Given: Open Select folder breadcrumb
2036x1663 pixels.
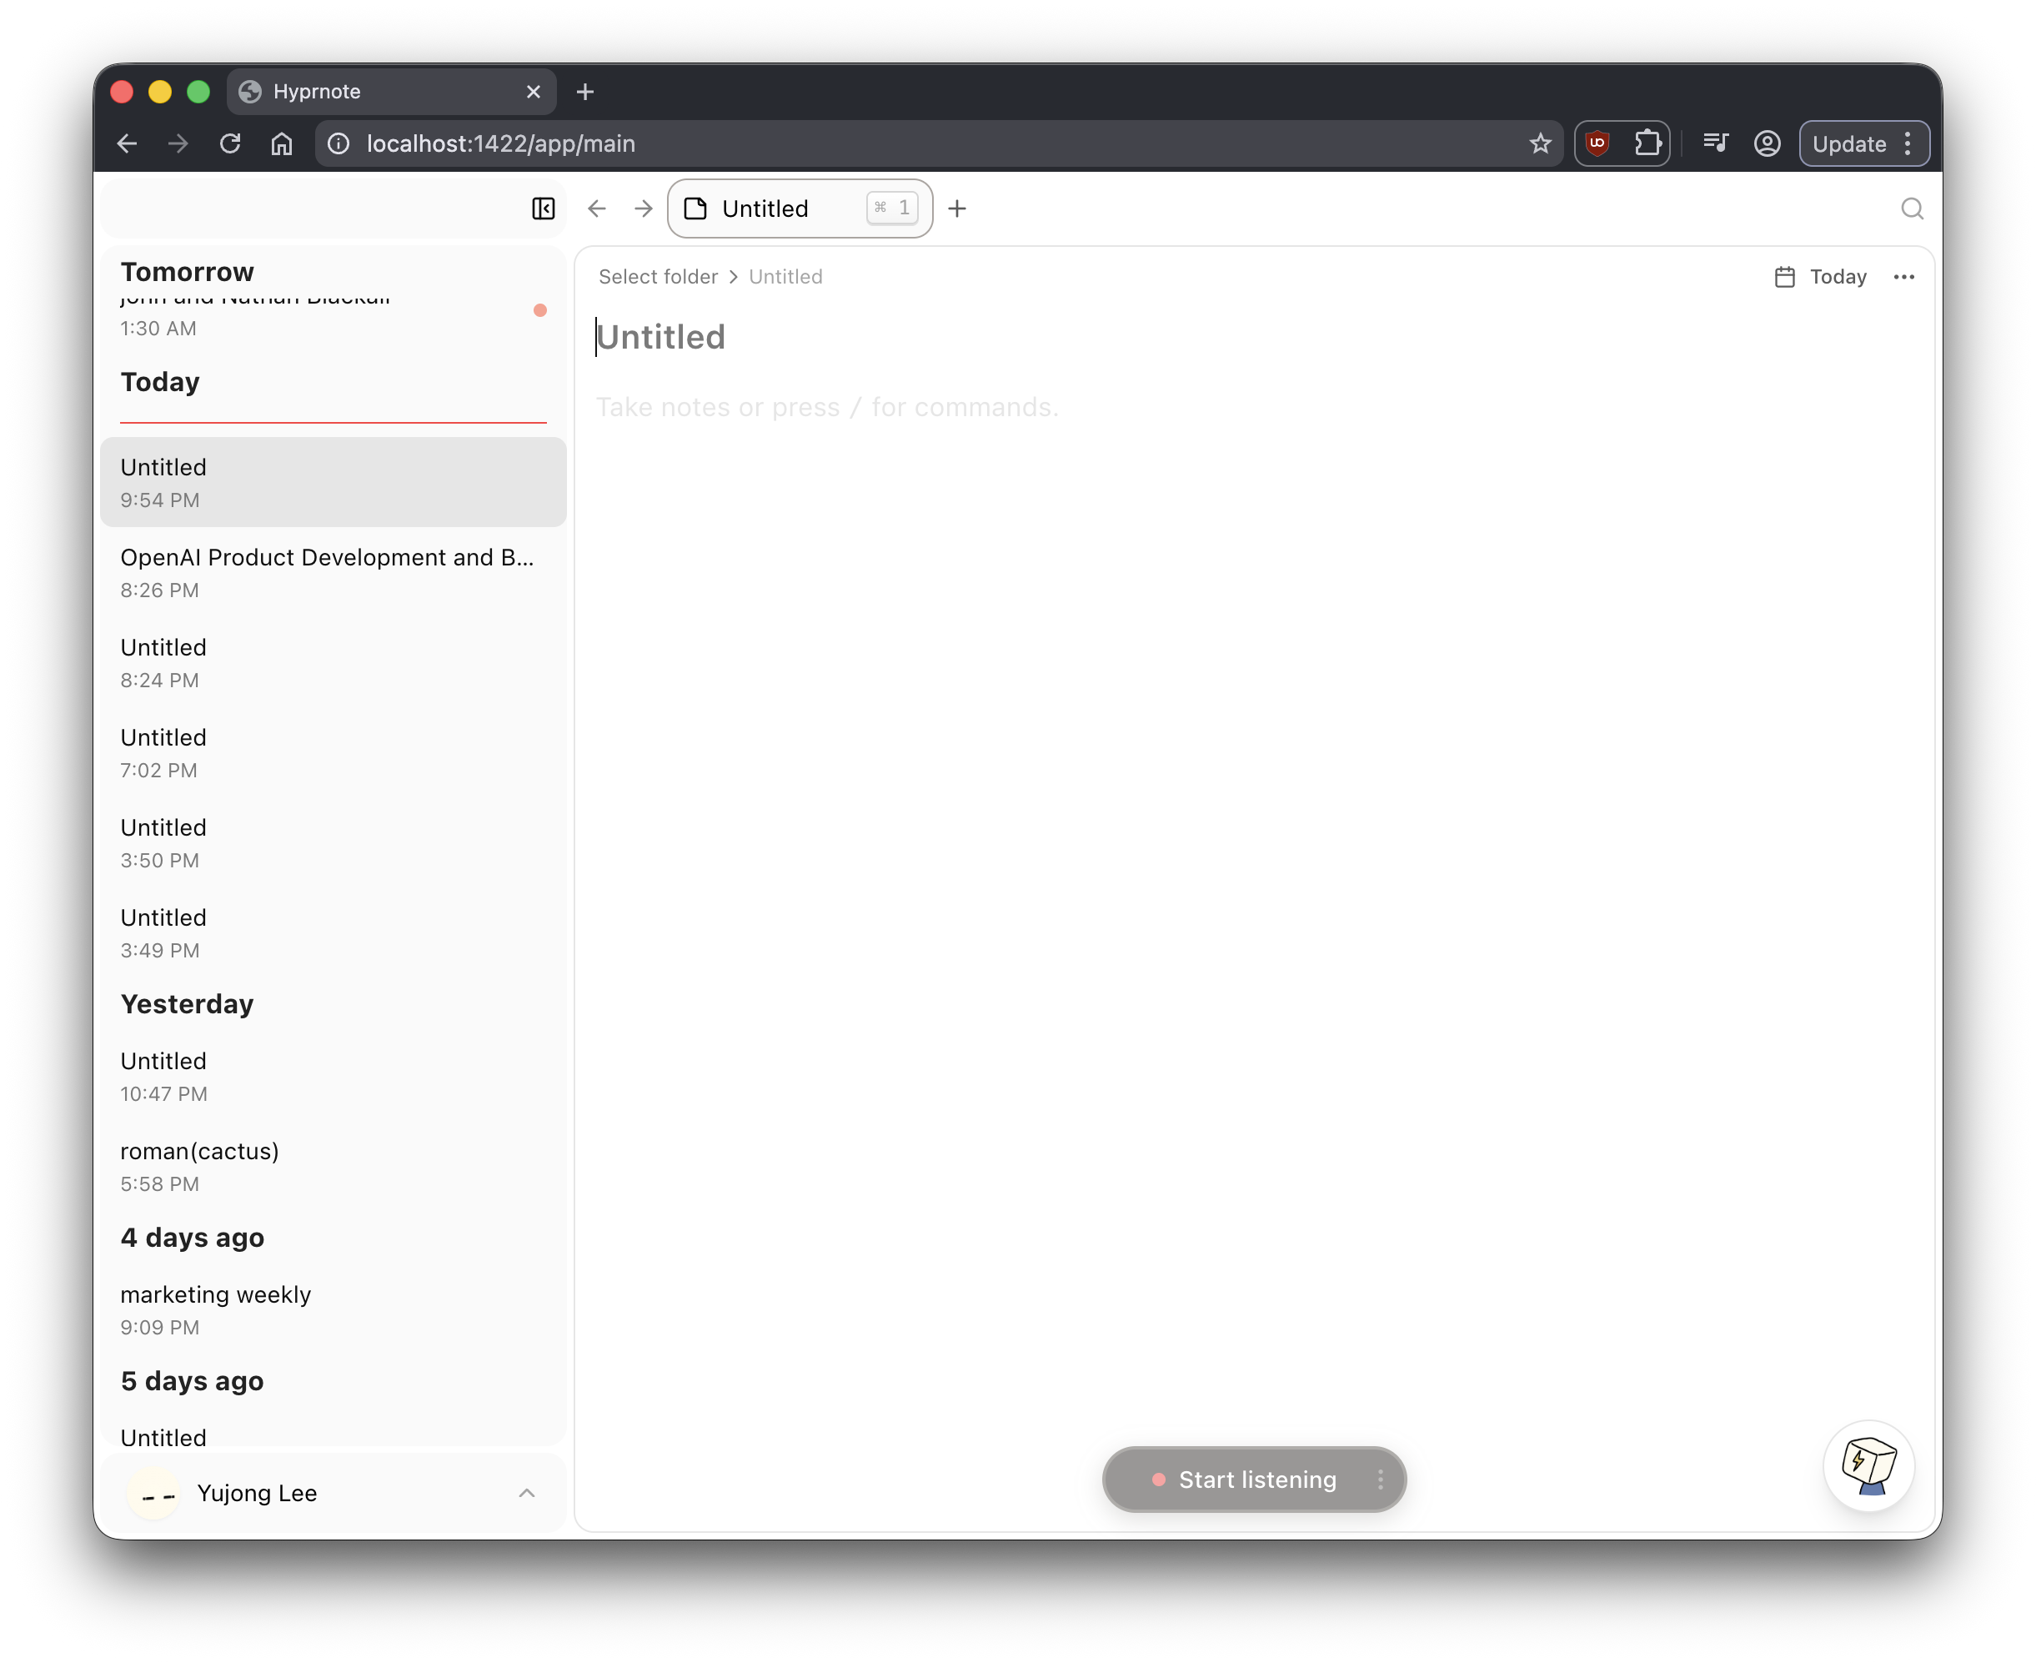Looking at the screenshot, I should [658, 277].
